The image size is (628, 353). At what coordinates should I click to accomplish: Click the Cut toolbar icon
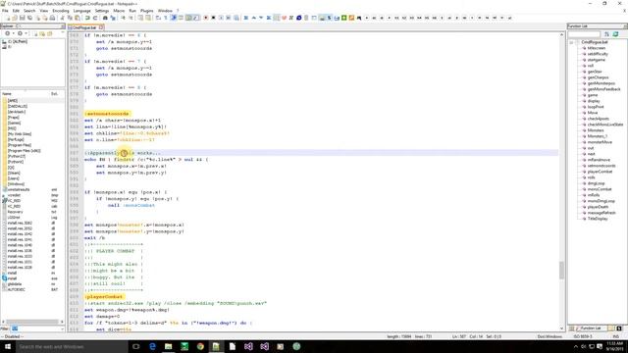coord(62,18)
